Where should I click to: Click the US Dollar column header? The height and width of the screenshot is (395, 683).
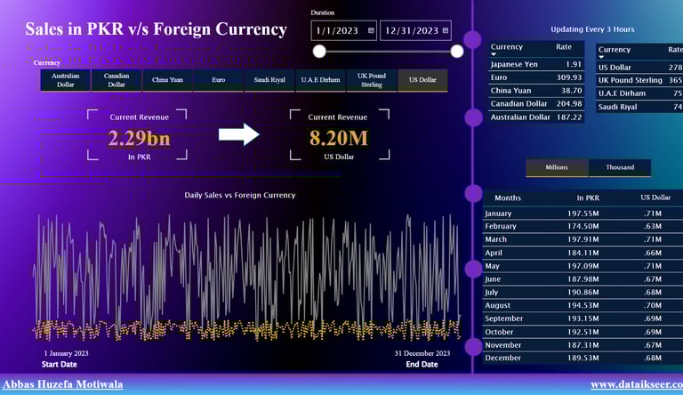click(x=655, y=197)
